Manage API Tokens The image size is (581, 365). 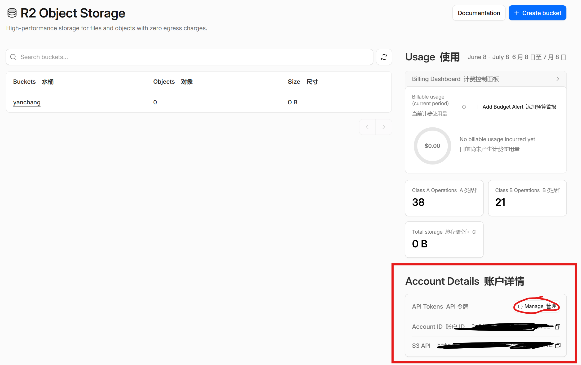537,306
